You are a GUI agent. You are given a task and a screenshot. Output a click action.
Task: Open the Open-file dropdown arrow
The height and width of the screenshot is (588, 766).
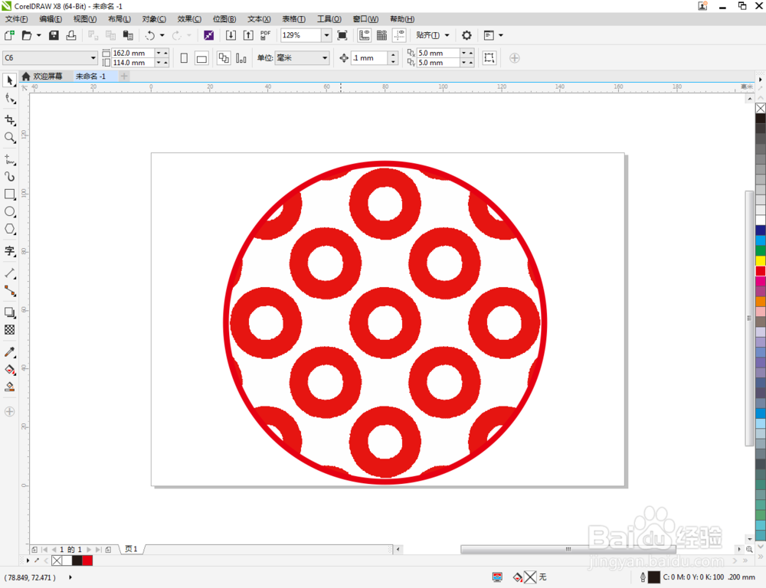click(38, 35)
